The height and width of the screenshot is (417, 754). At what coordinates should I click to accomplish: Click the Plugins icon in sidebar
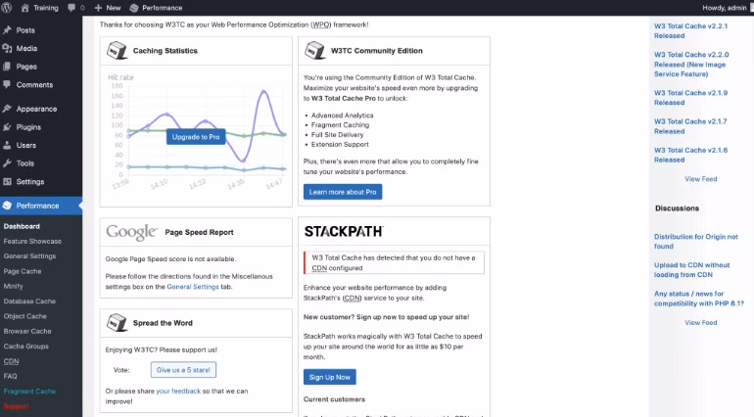[x=8, y=127]
